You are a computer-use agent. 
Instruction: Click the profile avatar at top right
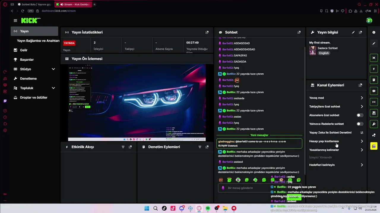(369, 20)
